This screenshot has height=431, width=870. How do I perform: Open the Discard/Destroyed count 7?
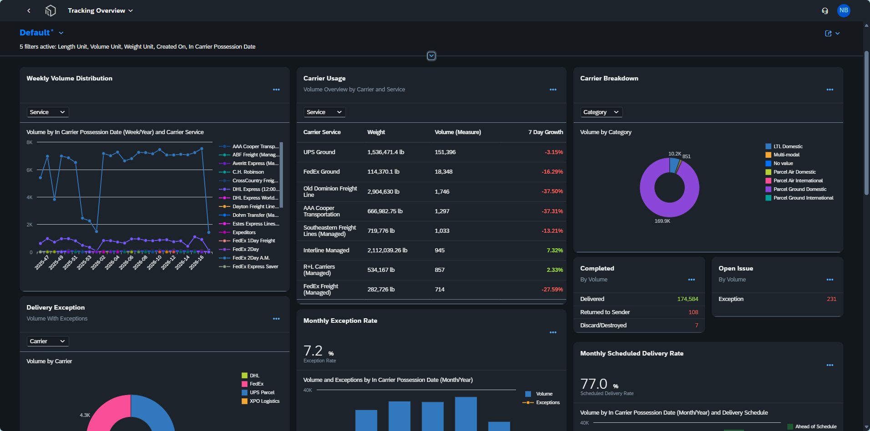point(697,326)
